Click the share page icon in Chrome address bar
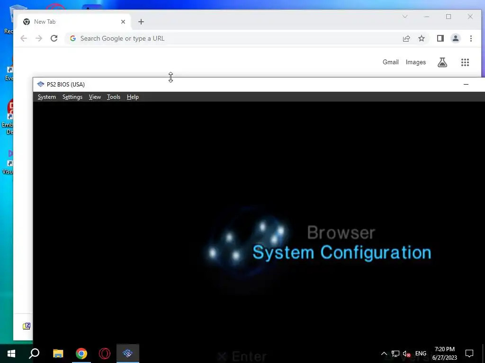The image size is (485, 363). [406, 38]
